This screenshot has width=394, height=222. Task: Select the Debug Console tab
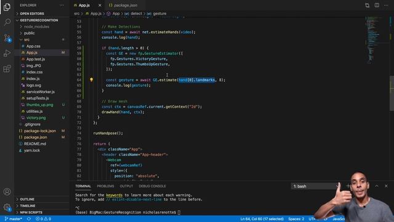152,186
